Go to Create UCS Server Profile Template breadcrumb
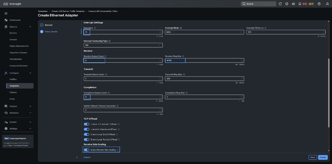The image size is (332, 164). tap(68, 11)
